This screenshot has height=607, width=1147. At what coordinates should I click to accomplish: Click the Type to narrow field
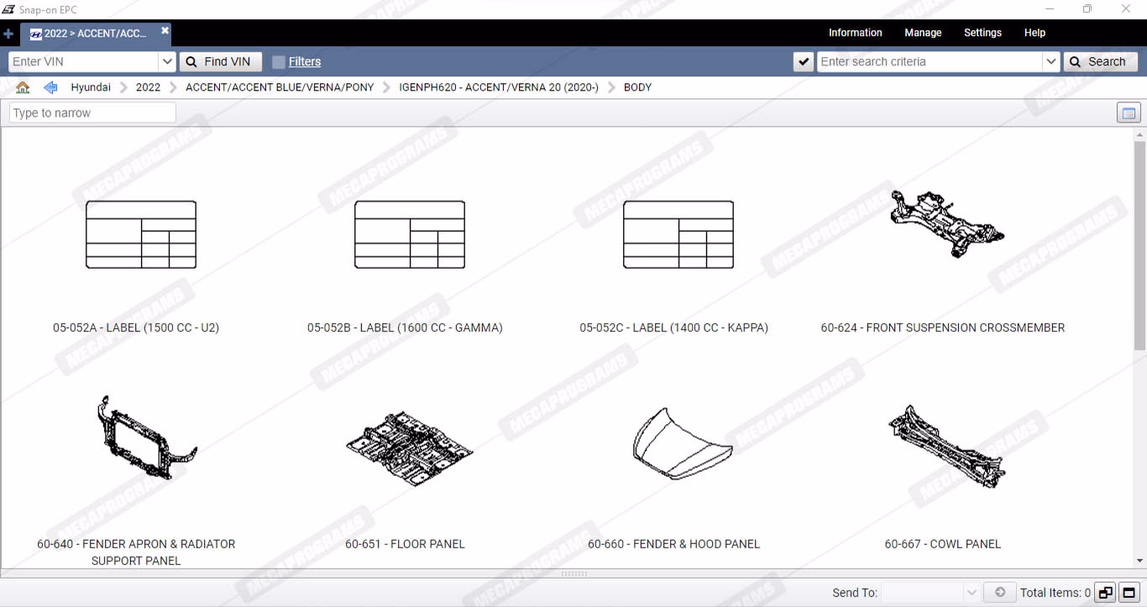point(92,113)
